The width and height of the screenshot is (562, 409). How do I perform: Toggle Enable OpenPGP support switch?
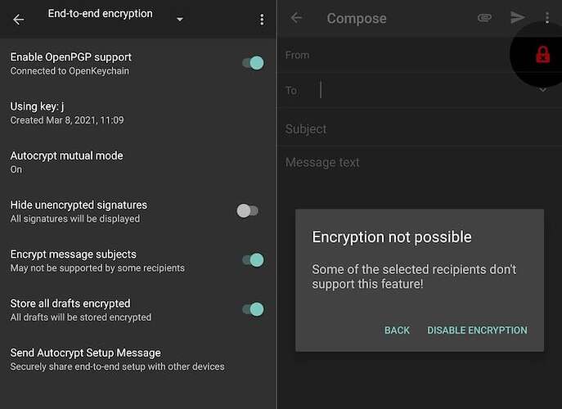(x=253, y=63)
